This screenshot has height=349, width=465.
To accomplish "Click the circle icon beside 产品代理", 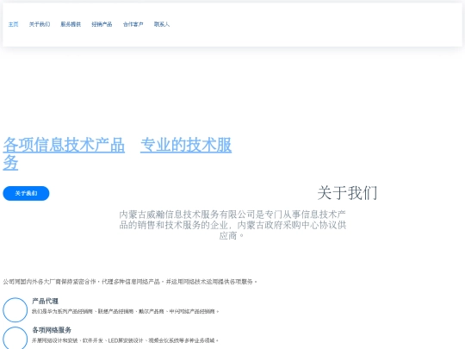I will tap(15, 310).
